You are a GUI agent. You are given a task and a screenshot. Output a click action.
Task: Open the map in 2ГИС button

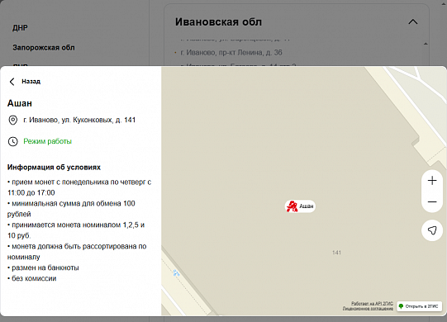click(419, 306)
